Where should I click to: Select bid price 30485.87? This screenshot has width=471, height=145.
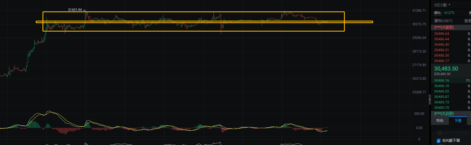(442, 97)
